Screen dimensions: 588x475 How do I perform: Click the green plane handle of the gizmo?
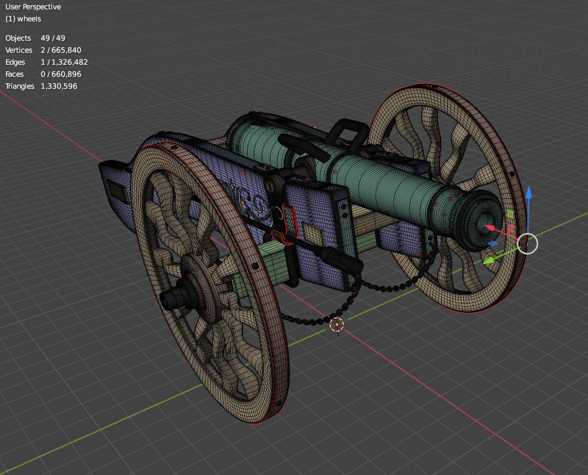click(x=510, y=213)
